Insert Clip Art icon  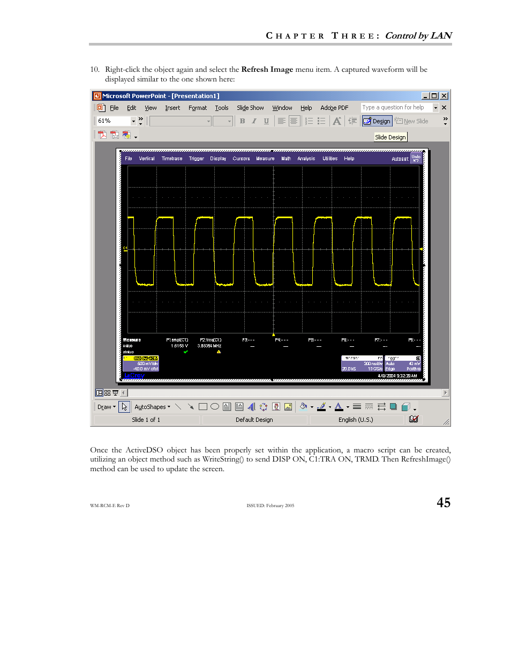pyautogui.click(x=276, y=407)
